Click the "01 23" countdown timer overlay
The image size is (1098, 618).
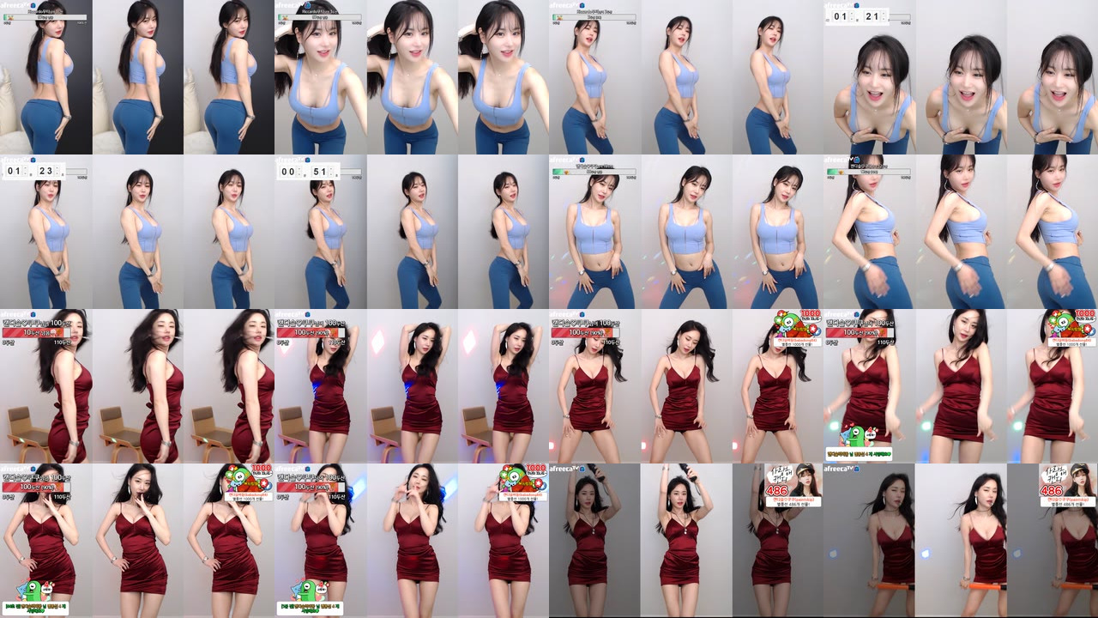[x=33, y=172]
